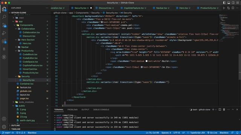Switch to the Navbar.tsx editor tab
241x135 pixels.
(x=162, y=8)
